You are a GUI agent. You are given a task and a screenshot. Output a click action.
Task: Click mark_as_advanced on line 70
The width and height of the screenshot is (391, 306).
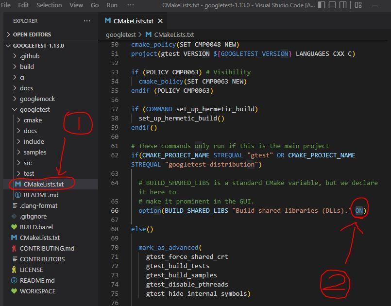click(x=169, y=248)
